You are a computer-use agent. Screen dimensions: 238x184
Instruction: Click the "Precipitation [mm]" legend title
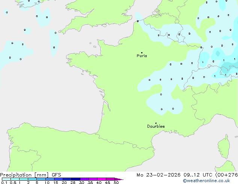click(24, 175)
